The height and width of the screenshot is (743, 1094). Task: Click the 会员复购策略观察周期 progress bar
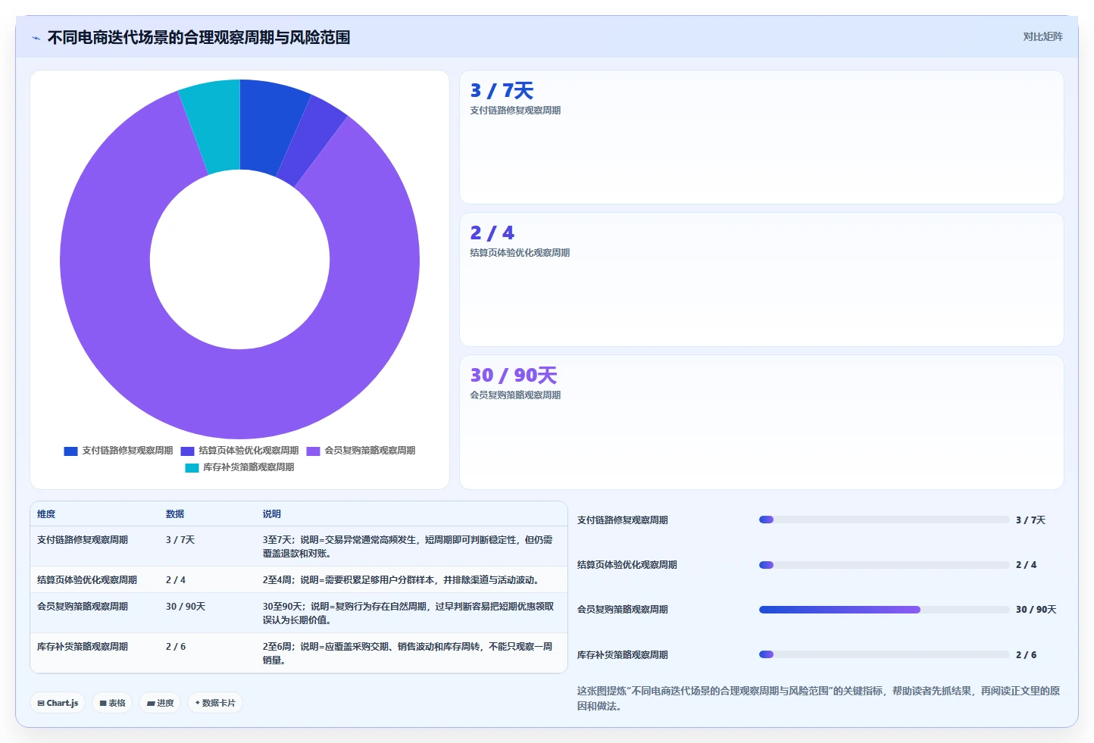pos(884,610)
